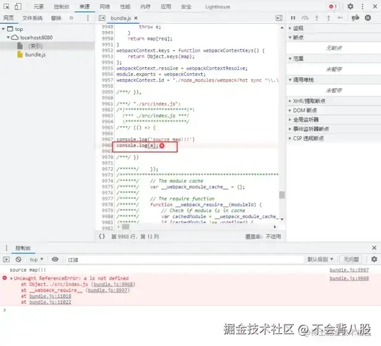Step over next function call
This screenshot has width=381, height=346.
click(x=305, y=18)
